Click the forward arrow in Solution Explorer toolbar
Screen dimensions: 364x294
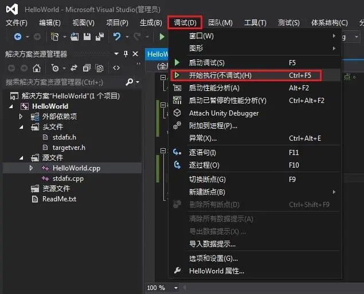coord(24,68)
